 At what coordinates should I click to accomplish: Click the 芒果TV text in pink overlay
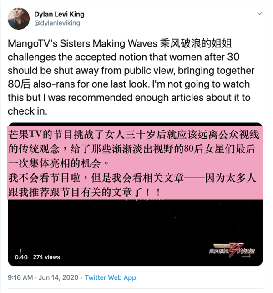click(25, 134)
